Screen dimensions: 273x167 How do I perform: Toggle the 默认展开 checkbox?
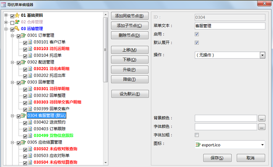coord(197,43)
